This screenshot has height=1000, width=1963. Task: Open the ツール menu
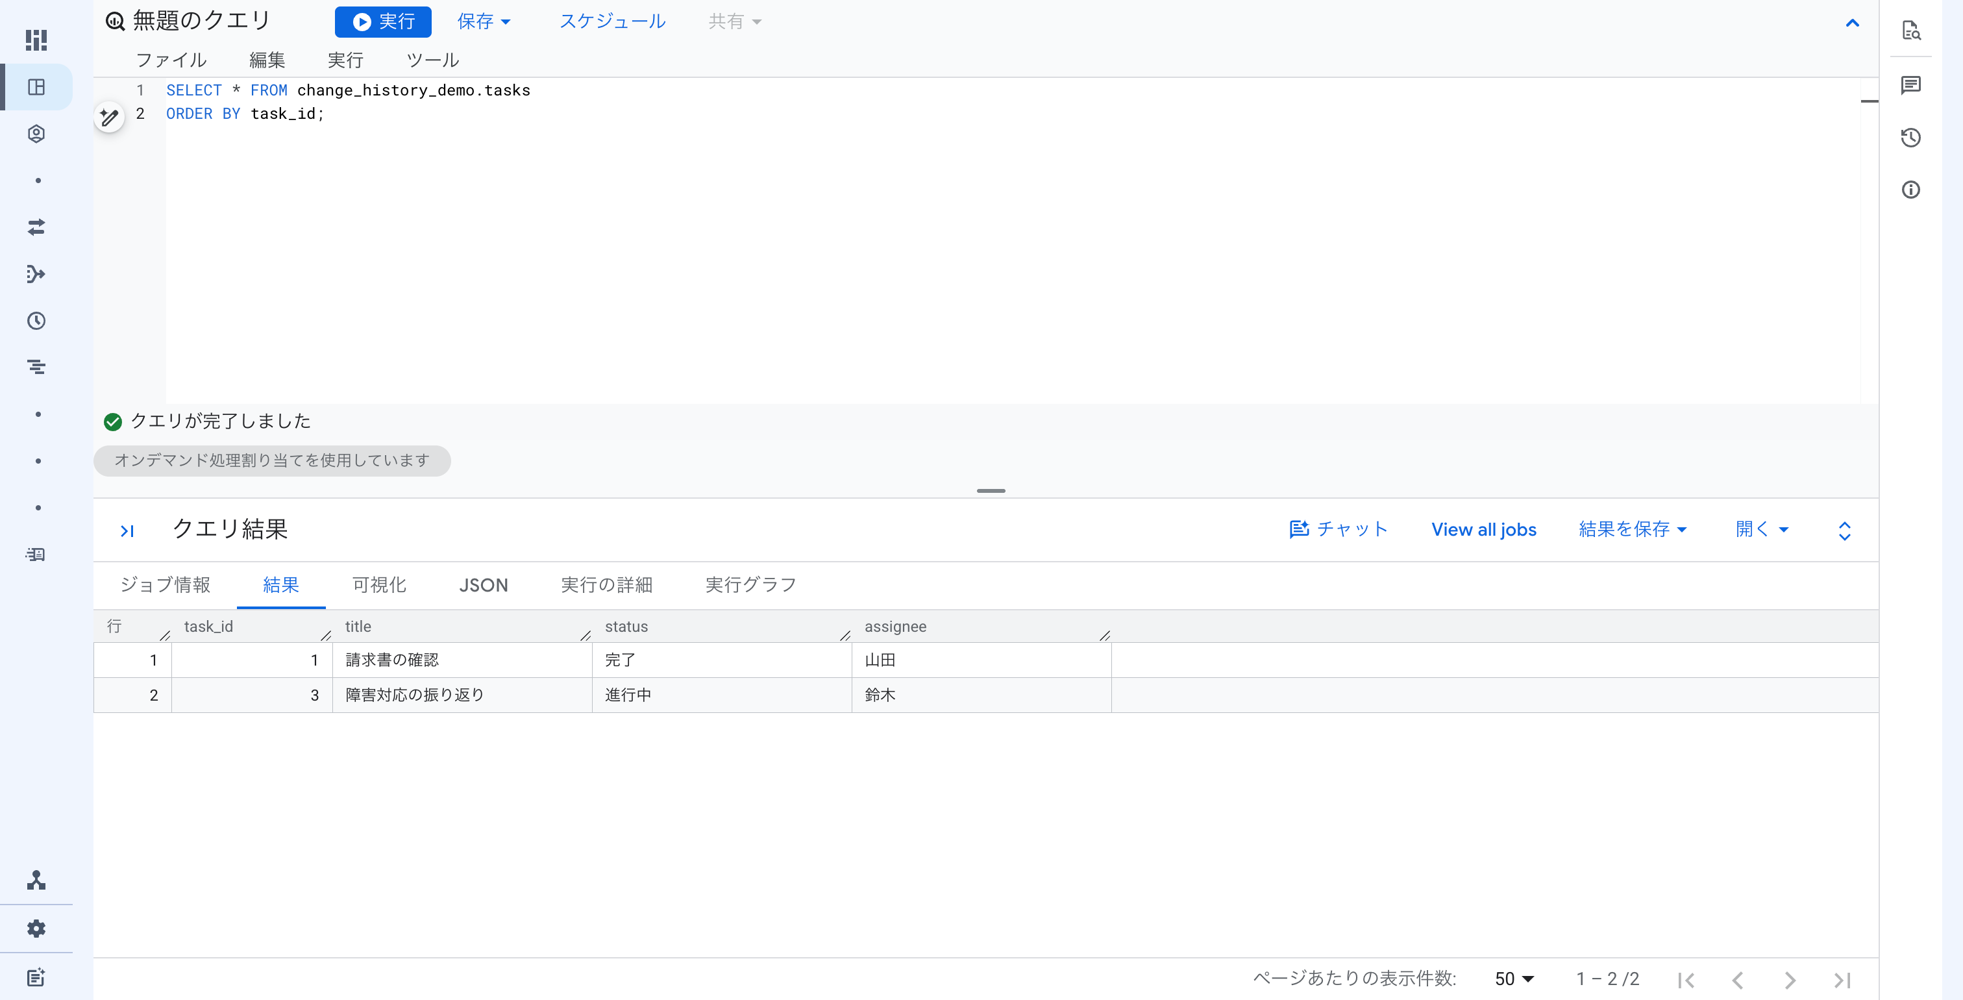[432, 60]
